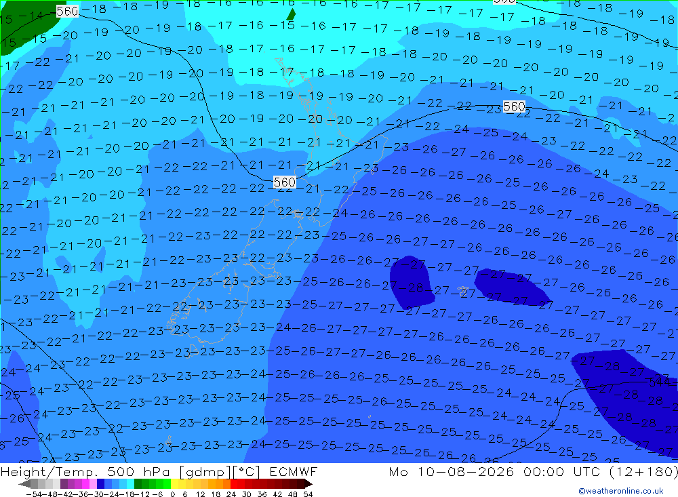678x497 pixels.
Task: Click the dark maroon right arrow end of colorbar
Action: (x=308, y=484)
